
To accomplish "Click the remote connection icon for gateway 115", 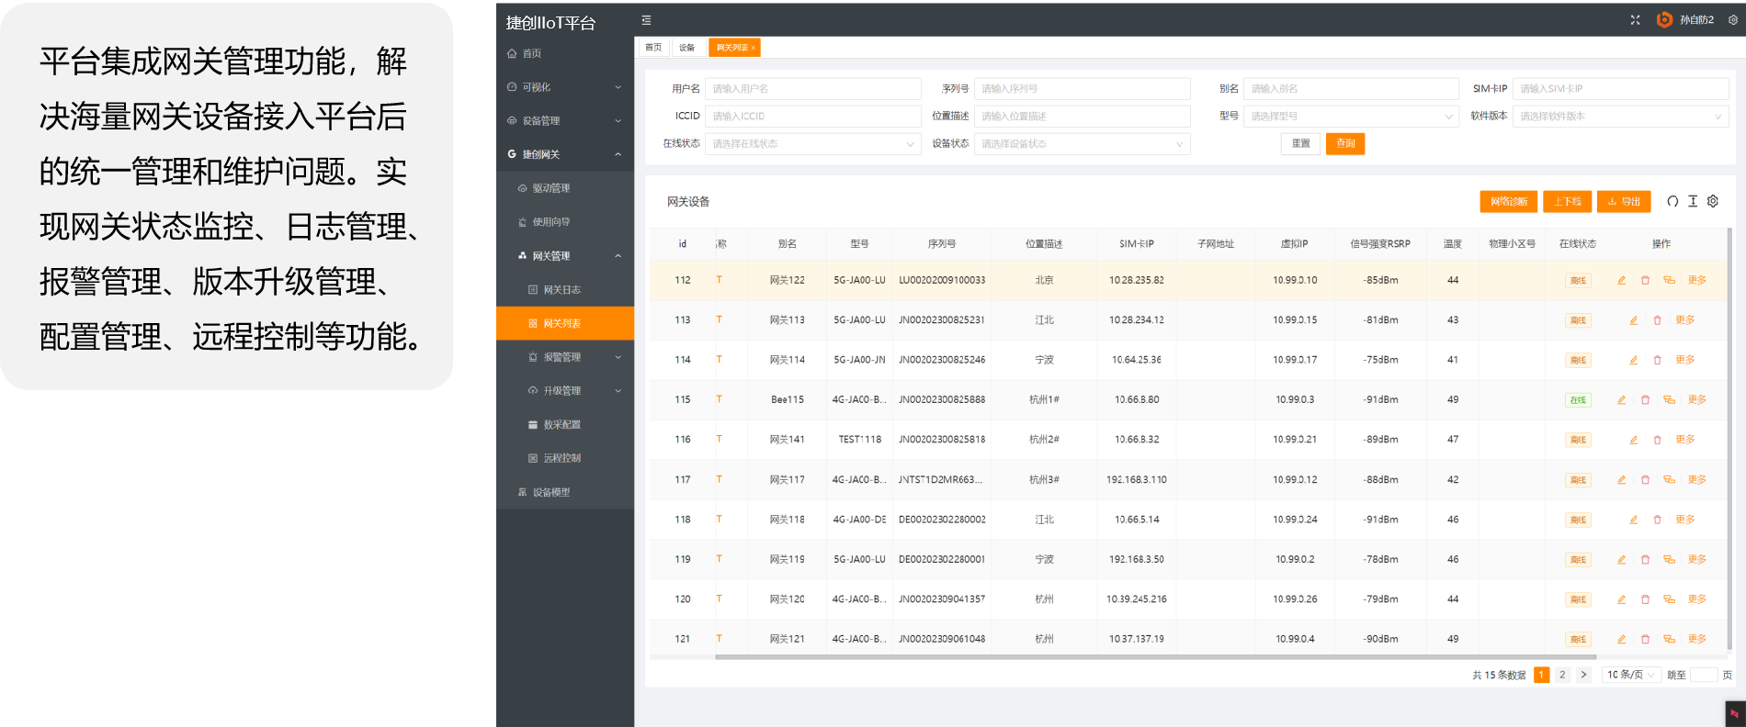I will click(x=1669, y=400).
